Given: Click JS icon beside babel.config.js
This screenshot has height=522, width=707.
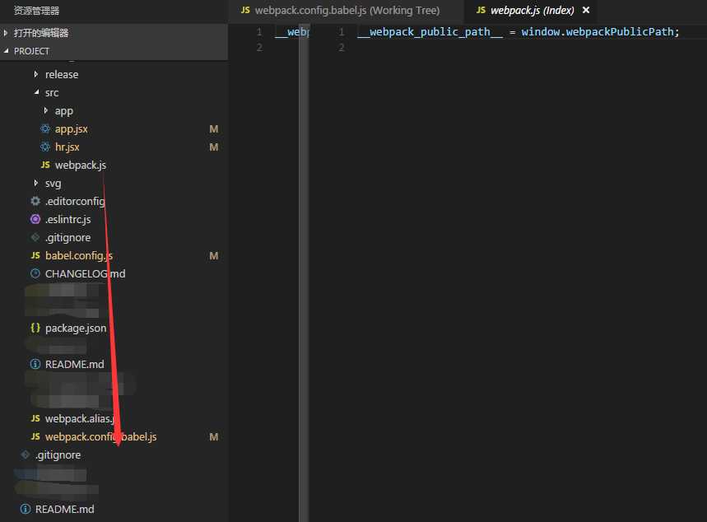Looking at the screenshot, I should 35,255.
